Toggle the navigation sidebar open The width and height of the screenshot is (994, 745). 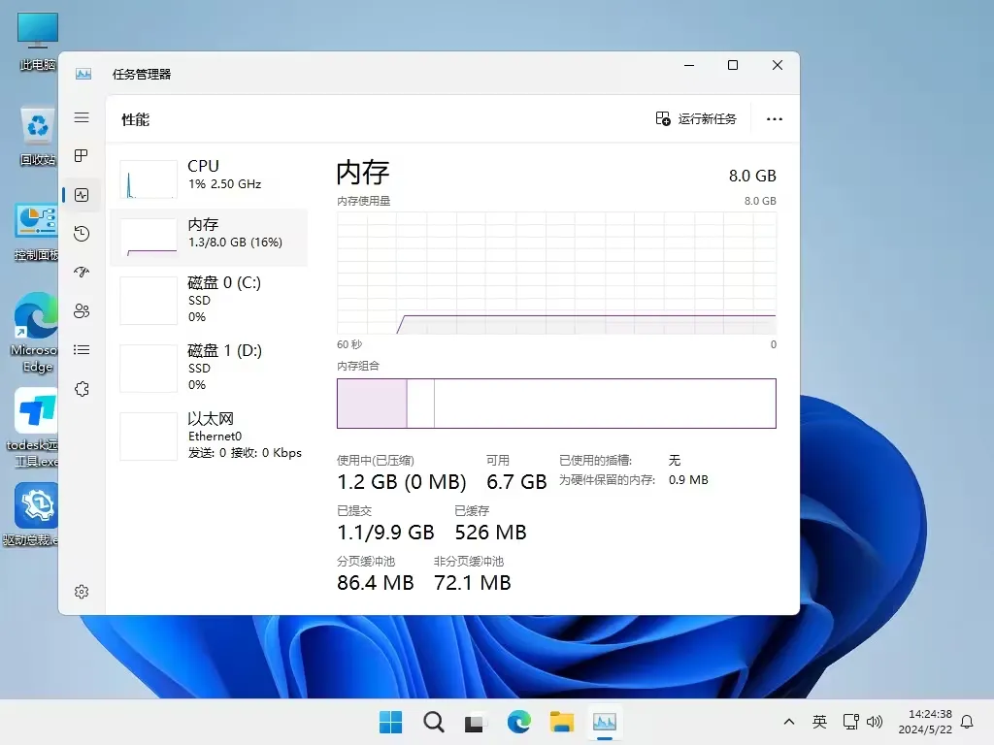82,117
